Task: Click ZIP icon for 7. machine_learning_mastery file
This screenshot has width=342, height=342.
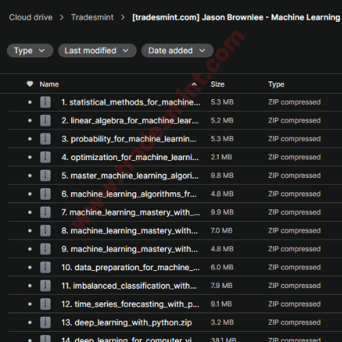Action: click(x=45, y=212)
